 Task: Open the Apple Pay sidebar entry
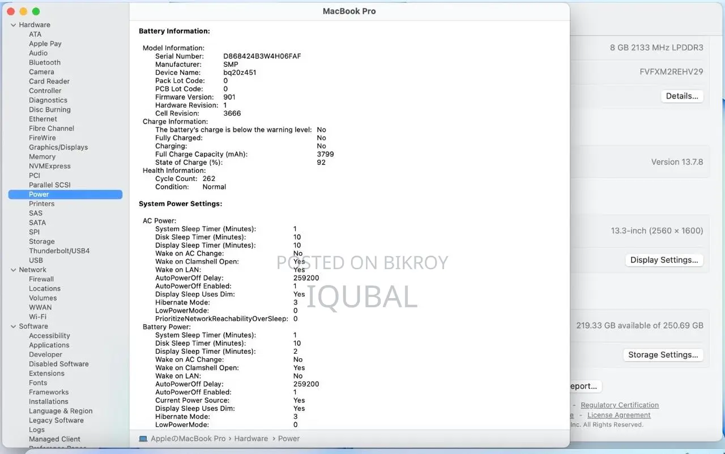coord(45,44)
